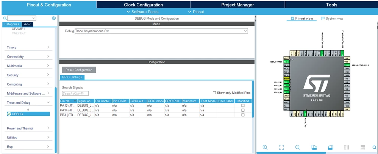Expand the Security category
Screen dimensions: 378x154
[x=28, y=75]
